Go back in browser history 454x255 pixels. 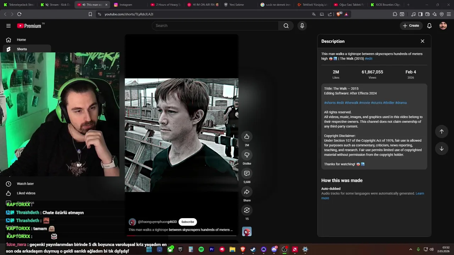pos(5,14)
